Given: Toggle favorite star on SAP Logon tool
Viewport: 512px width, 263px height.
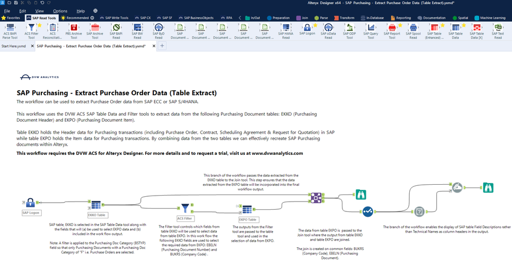Looking at the screenshot, I should point(315,25).
